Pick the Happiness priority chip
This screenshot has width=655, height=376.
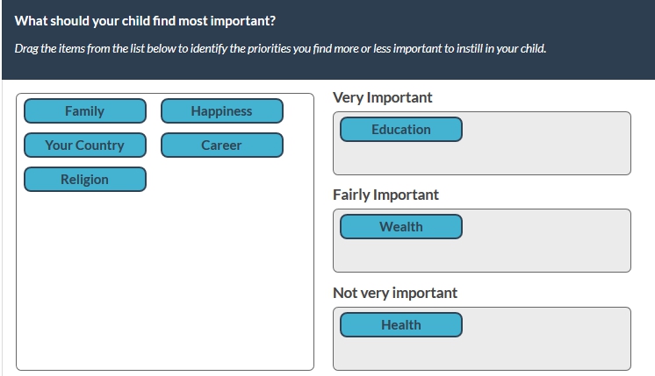221,111
